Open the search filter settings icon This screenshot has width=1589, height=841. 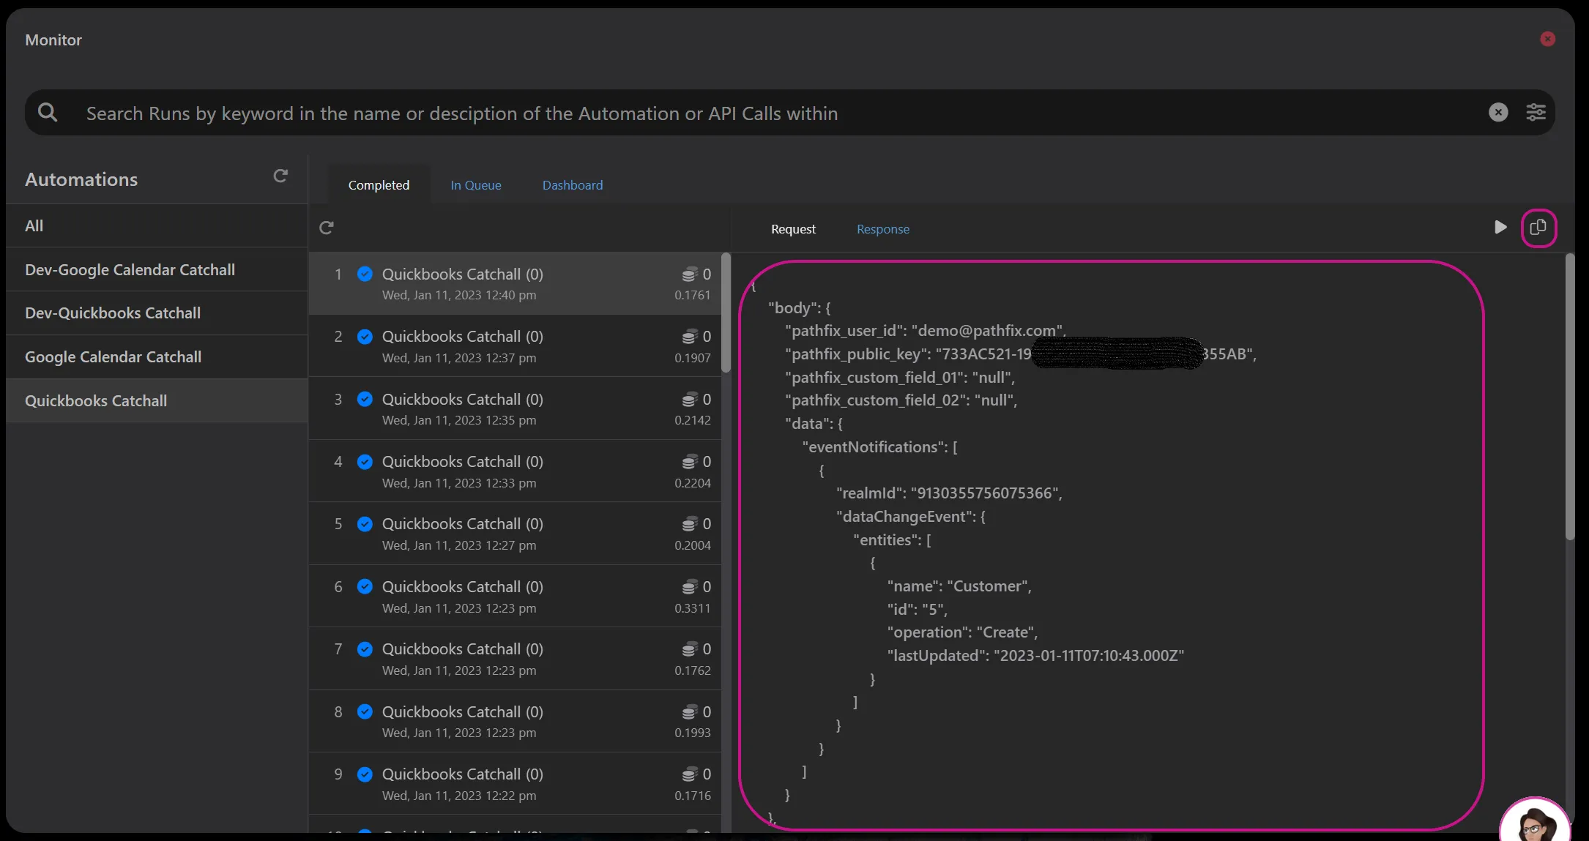pyautogui.click(x=1536, y=112)
